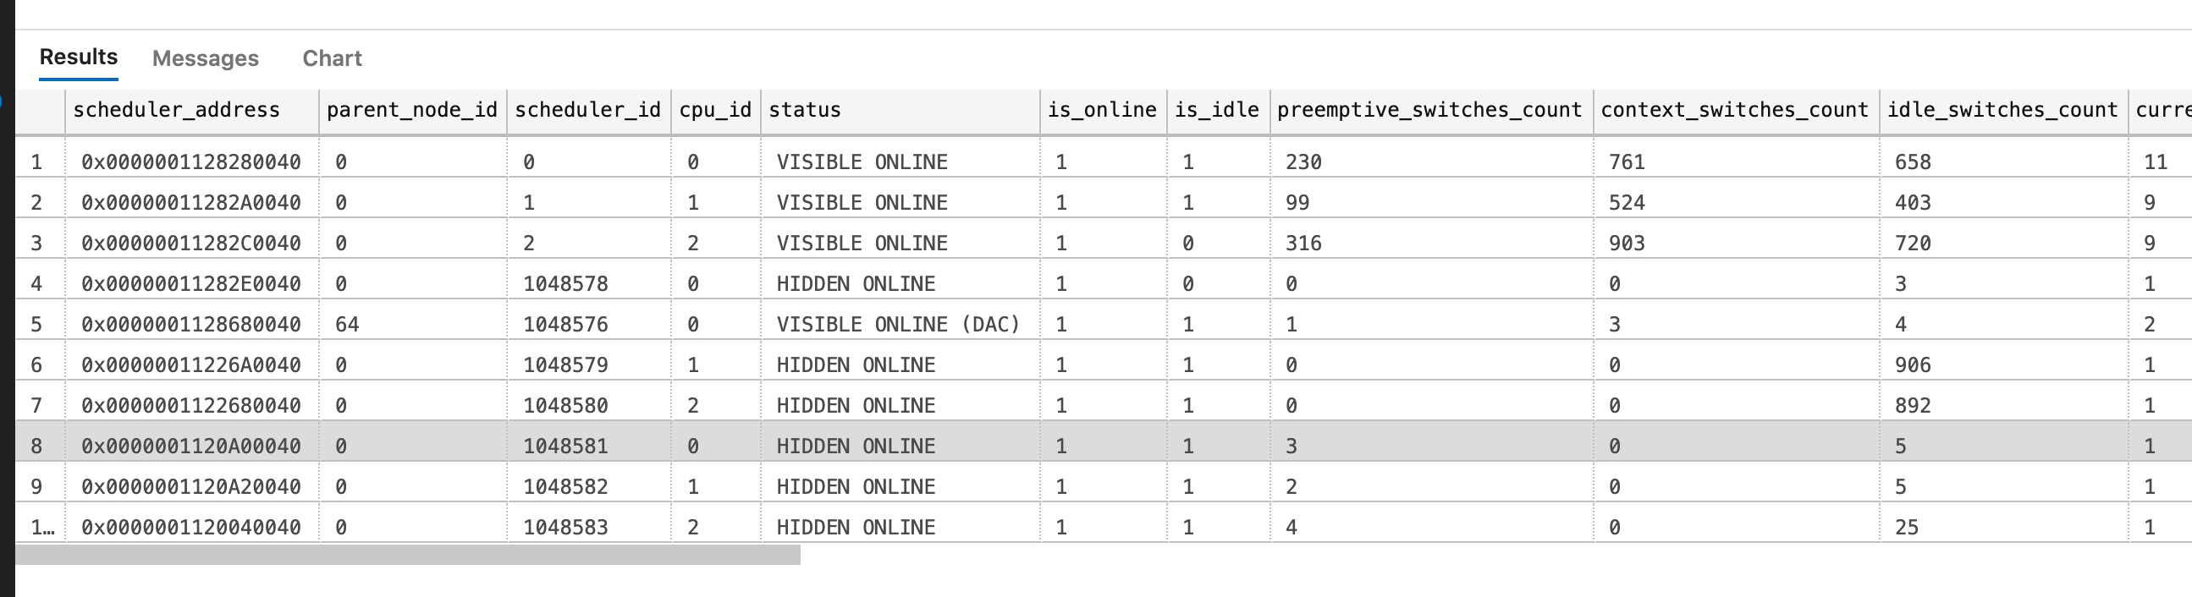Image resolution: width=2192 pixels, height=597 pixels.
Task: Click the VISIBLE ONLINE (DAC) status cell
Action: 898,324
